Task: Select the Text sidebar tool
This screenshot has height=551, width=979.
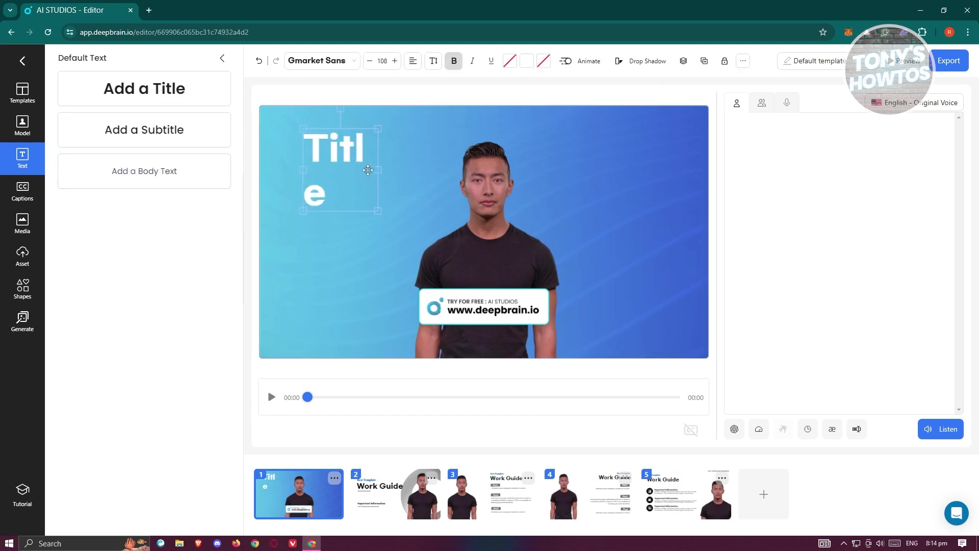Action: click(22, 159)
